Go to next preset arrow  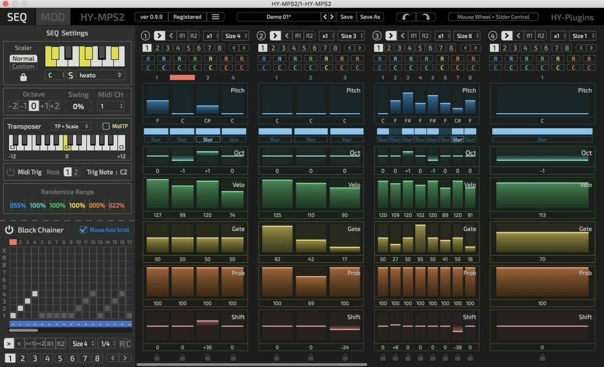click(x=332, y=17)
